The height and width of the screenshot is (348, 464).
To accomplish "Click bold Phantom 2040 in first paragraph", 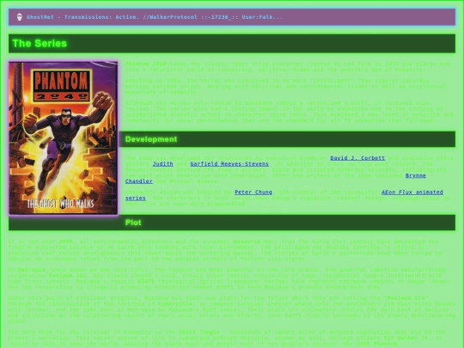I will click(x=145, y=64).
